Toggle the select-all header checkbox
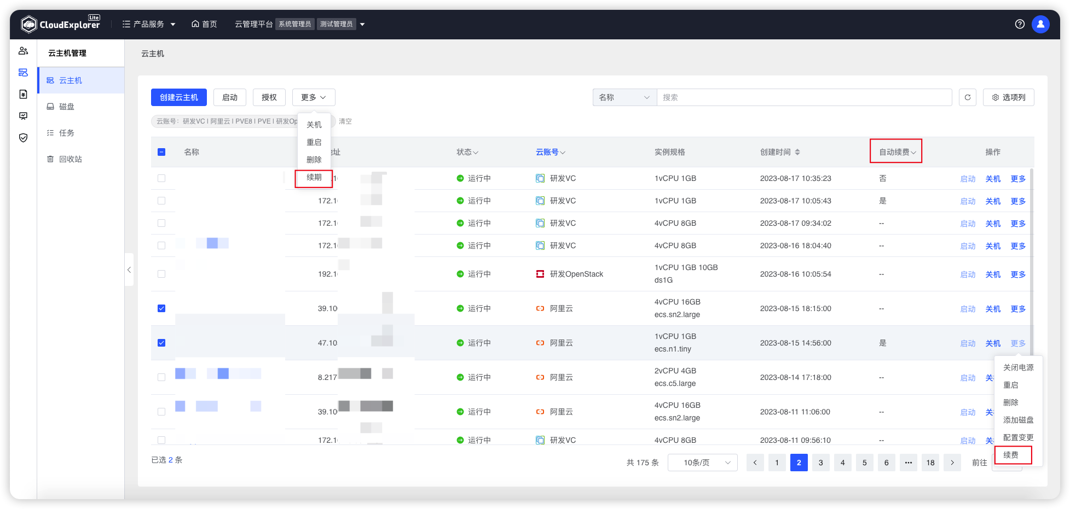The width and height of the screenshot is (1070, 509). [x=161, y=152]
